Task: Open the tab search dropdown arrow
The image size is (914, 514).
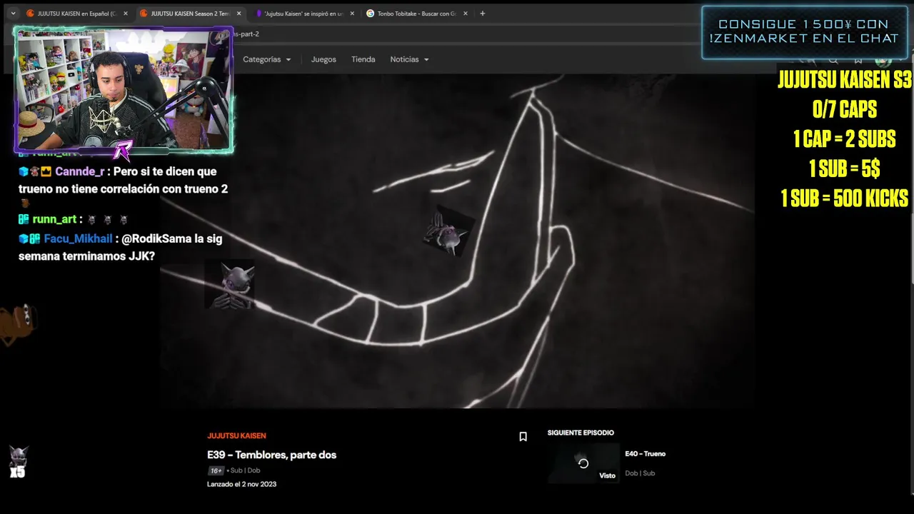Action: (x=13, y=13)
